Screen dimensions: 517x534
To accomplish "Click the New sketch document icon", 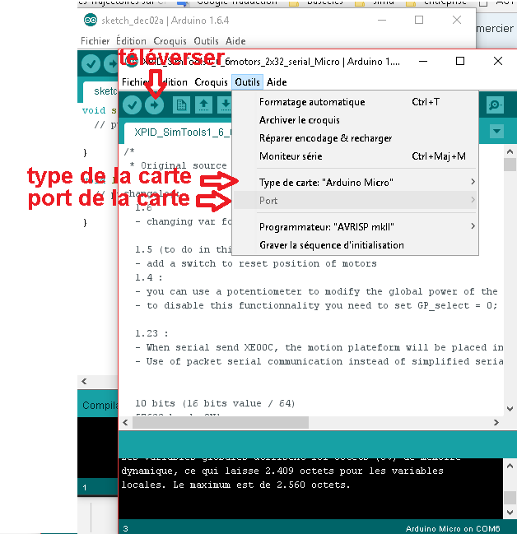I will point(181,104).
